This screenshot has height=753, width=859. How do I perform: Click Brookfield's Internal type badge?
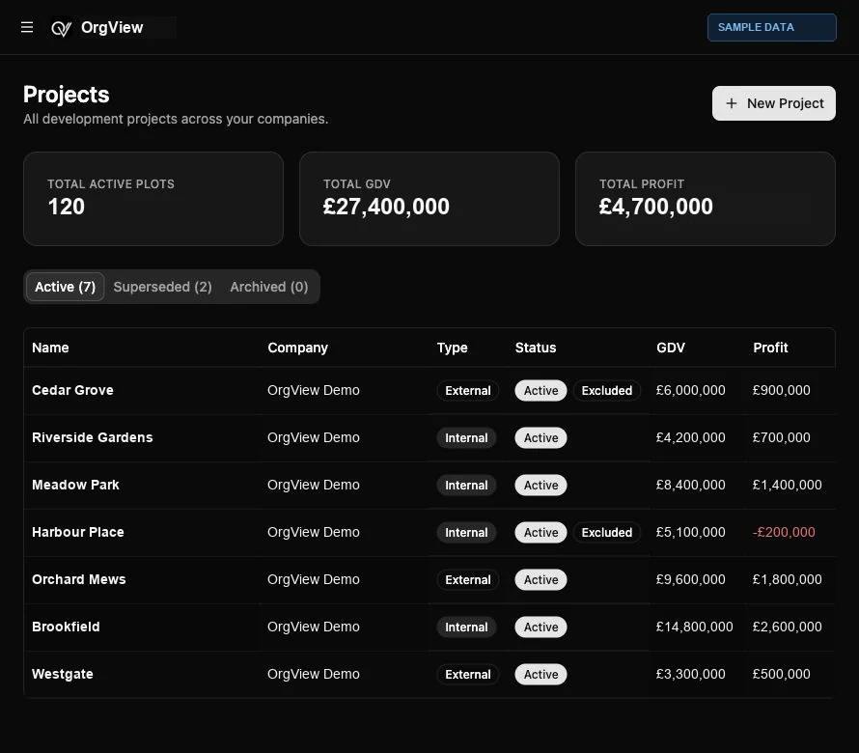click(x=466, y=627)
